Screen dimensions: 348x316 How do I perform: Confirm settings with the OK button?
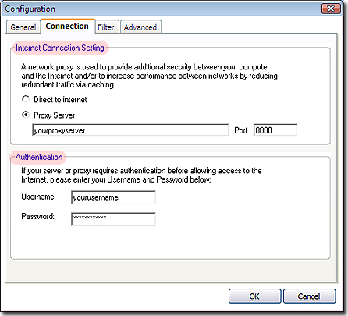[255, 296]
